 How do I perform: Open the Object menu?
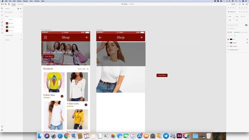click(x=19, y=1)
